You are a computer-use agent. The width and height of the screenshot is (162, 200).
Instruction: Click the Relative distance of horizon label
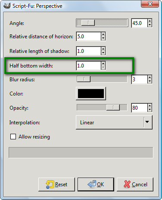[x=41, y=37]
